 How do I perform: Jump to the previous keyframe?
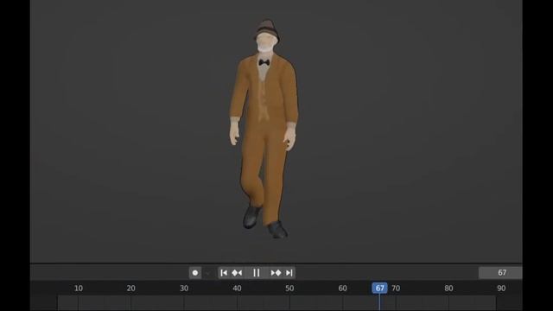237,273
